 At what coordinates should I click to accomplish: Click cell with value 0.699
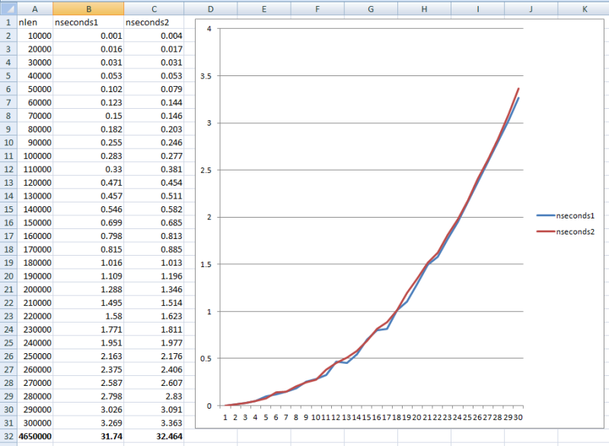pos(88,223)
